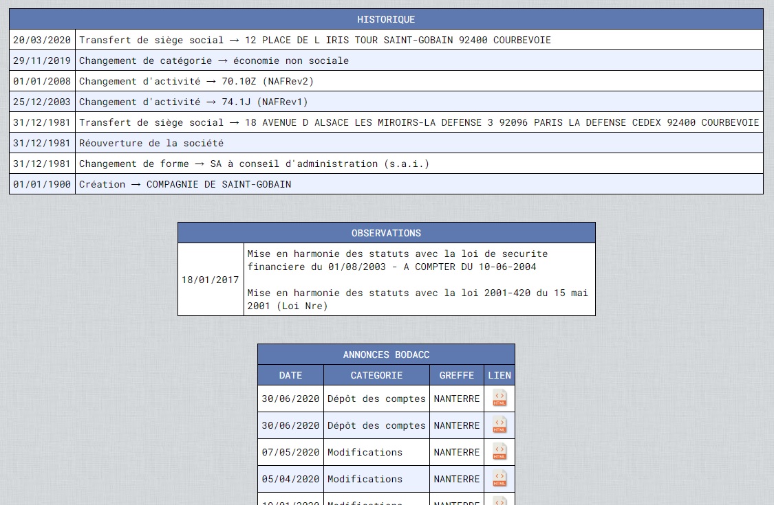Screen dimensions: 774x505
Task: Open HTML link for 07/05/2020 Modifications announcement
Action: point(499,451)
